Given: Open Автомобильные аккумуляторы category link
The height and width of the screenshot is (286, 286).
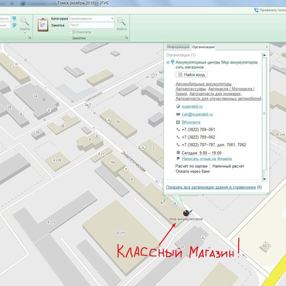Looking at the screenshot, I should click(x=204, y=84).
